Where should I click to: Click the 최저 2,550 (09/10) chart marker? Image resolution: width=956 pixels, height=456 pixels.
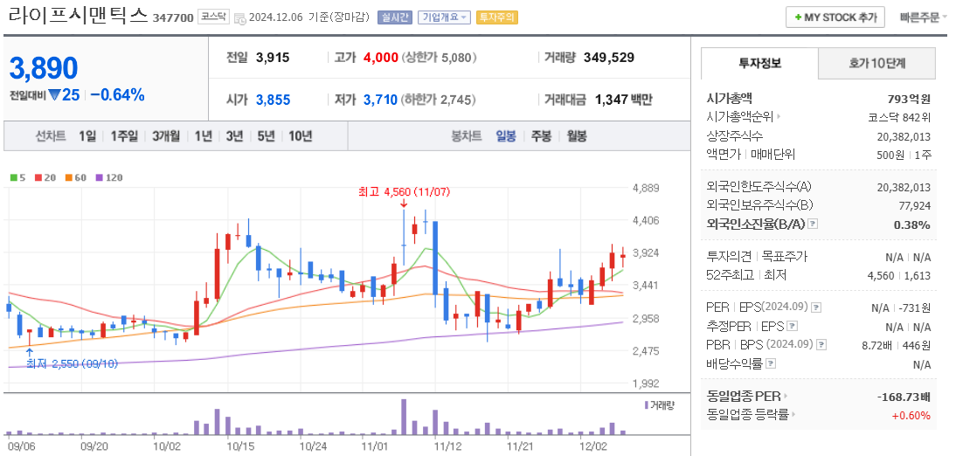(x=72, y=364)
